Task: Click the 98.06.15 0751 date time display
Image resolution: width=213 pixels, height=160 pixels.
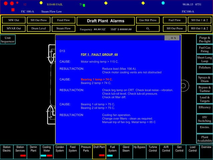Action: 192,4
